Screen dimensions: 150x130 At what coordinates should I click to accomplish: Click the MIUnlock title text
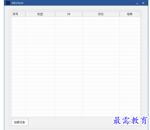[17, 3]
